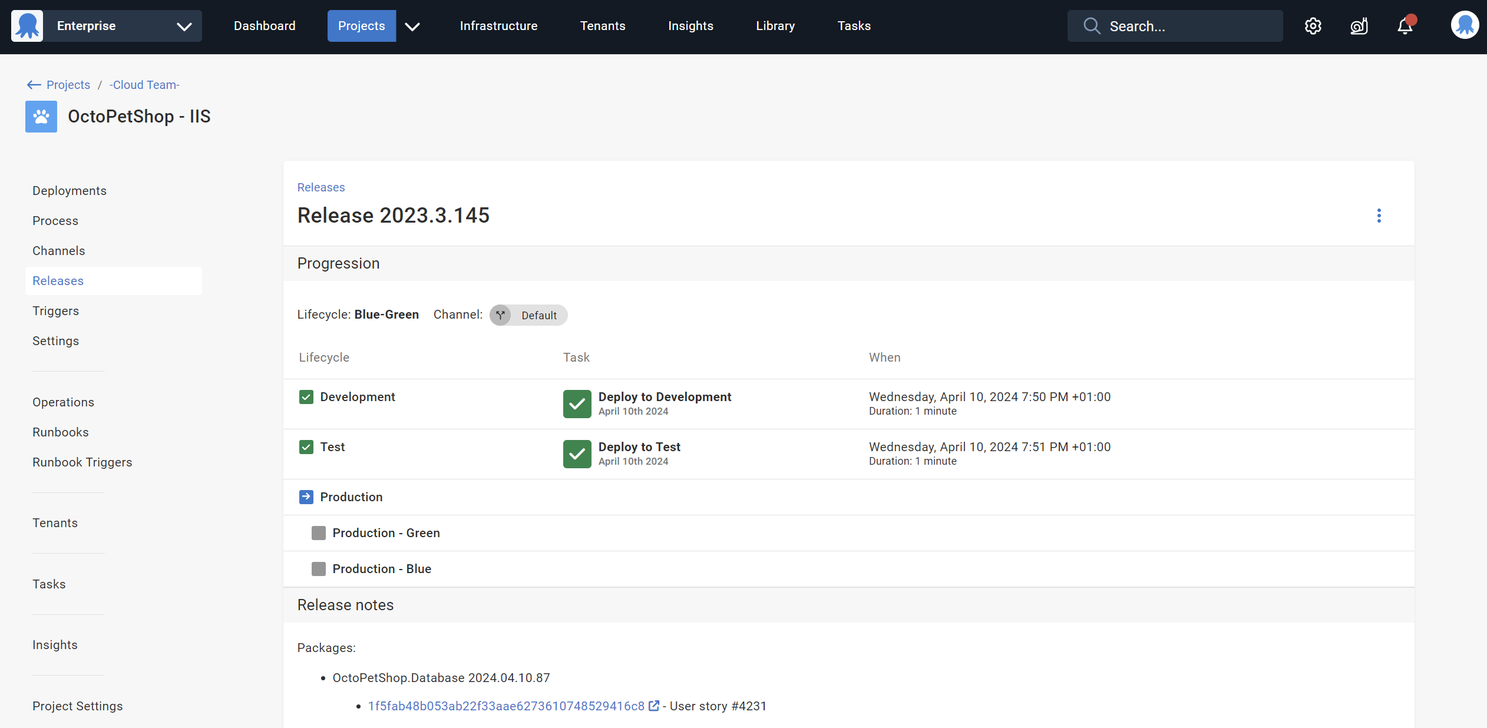Click the back arrow beside Projects breadcrumb
1487x728 pixels.
[x=34, y=85]
